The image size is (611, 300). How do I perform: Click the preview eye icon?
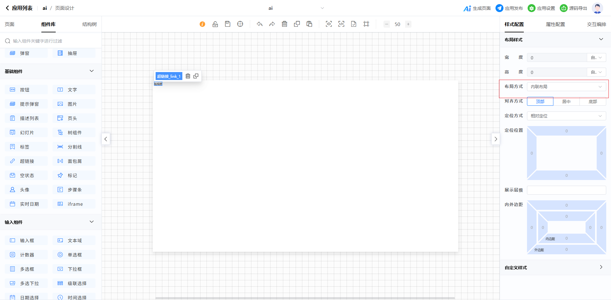point(329,24)
